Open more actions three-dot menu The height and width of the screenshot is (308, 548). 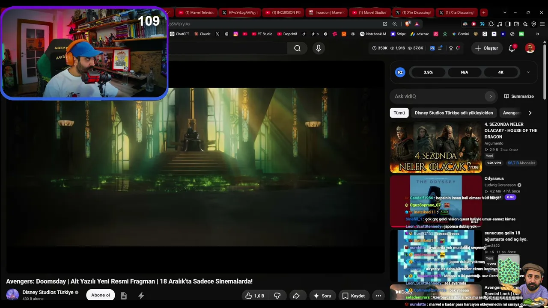click(378, 296)
